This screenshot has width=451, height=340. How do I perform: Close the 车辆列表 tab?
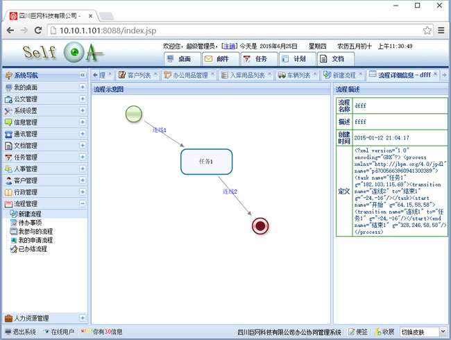(x=316, y=75)
